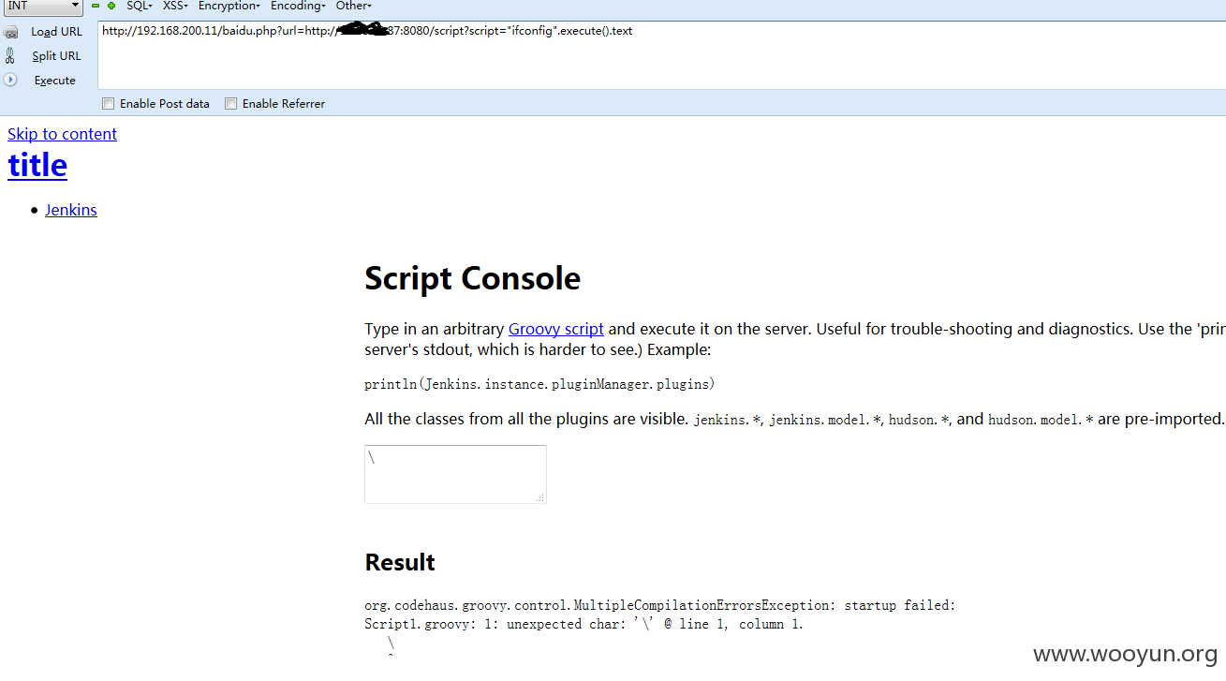The image size is (1226, 681).
Task: Grab the script textarea resize handle
Action: [x=540, y=497]
